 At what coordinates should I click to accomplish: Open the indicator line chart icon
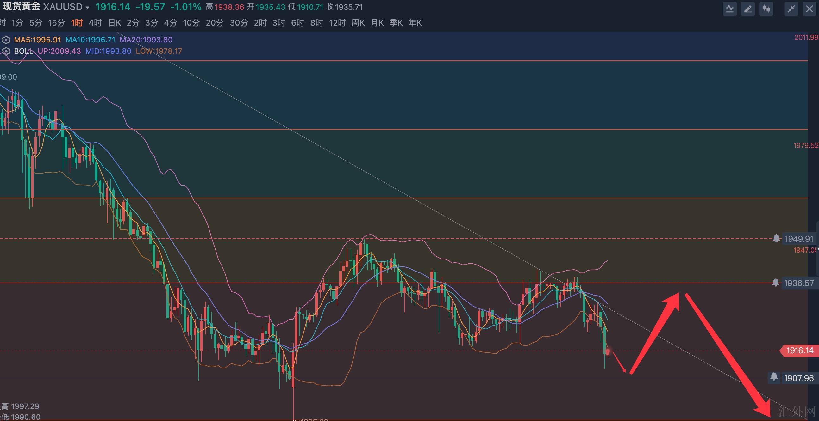pyautogui.click(x=730, y=9)
